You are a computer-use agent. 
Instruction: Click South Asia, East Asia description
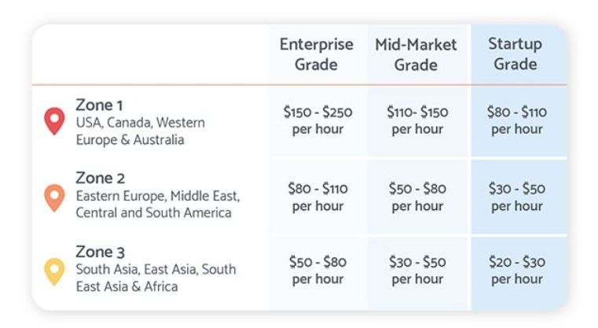click(155, 278)
